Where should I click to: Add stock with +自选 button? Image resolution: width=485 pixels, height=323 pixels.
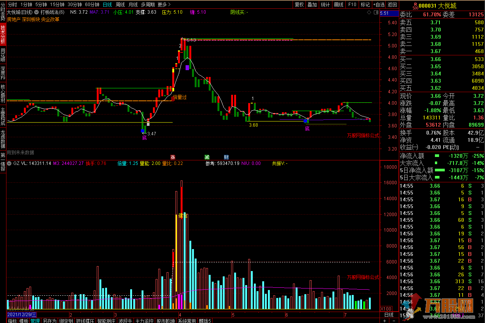(x=379, y=5)
